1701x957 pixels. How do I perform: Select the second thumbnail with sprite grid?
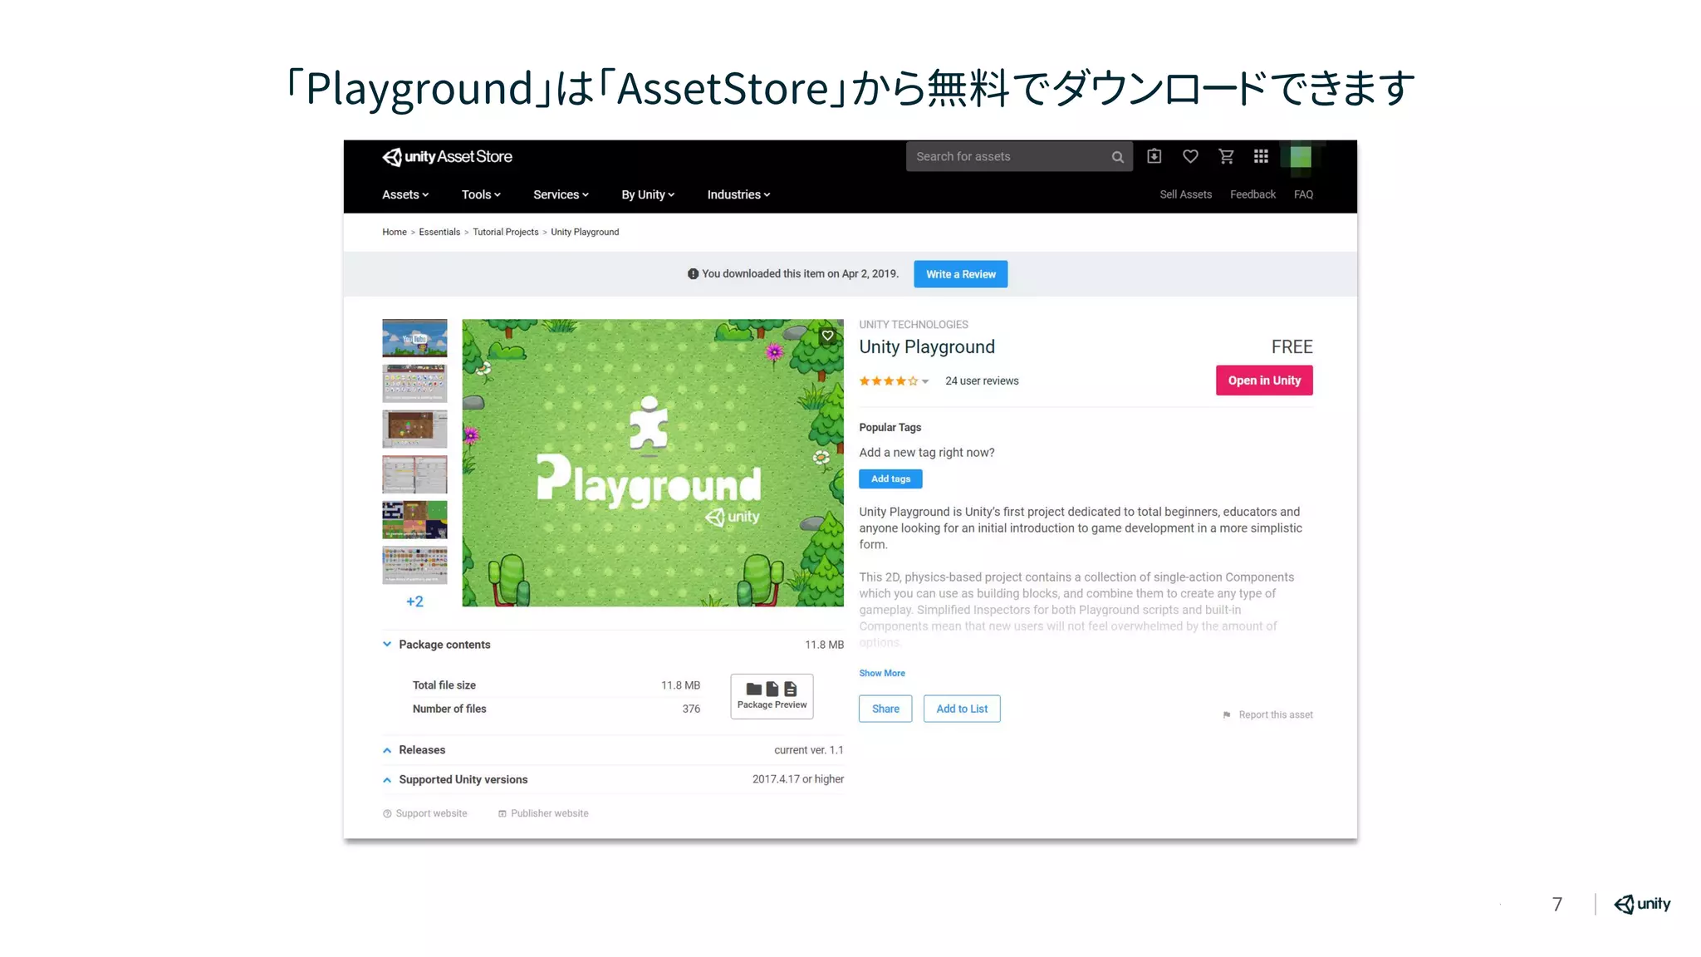tap(414, 384)
